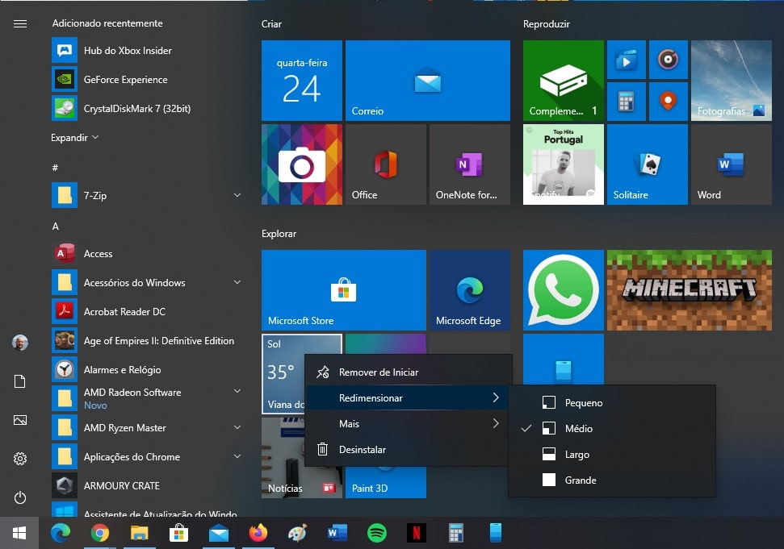Expand the recently added list with Expandir
784x549 pixels.
[x=74, y=137]
